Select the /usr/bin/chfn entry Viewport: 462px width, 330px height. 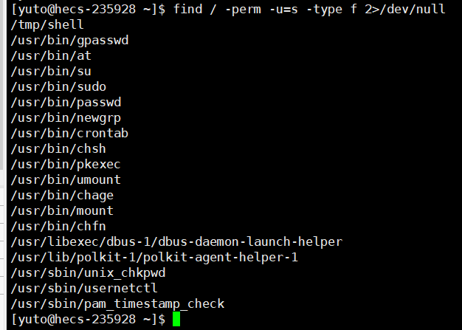[58, 227]
